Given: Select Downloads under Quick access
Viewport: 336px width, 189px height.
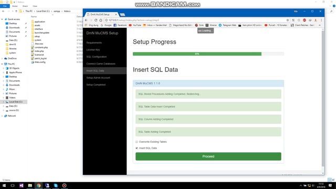Looking at the screenshot, I should (x=14, y=28).
